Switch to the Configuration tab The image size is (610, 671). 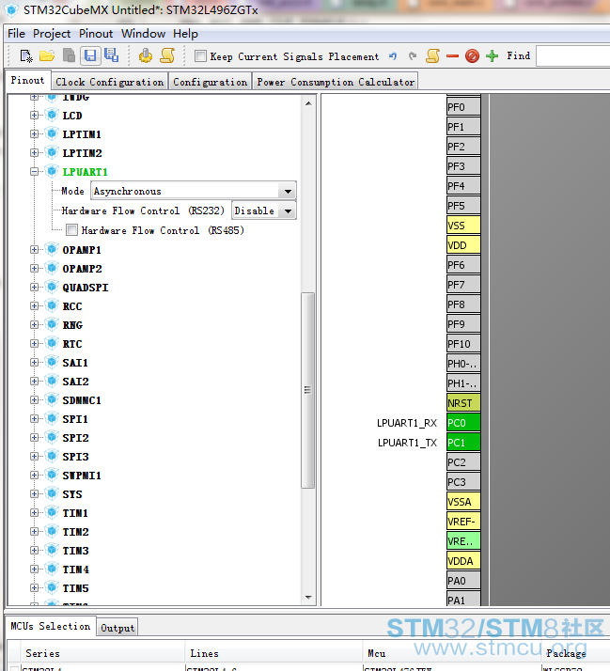211,82
